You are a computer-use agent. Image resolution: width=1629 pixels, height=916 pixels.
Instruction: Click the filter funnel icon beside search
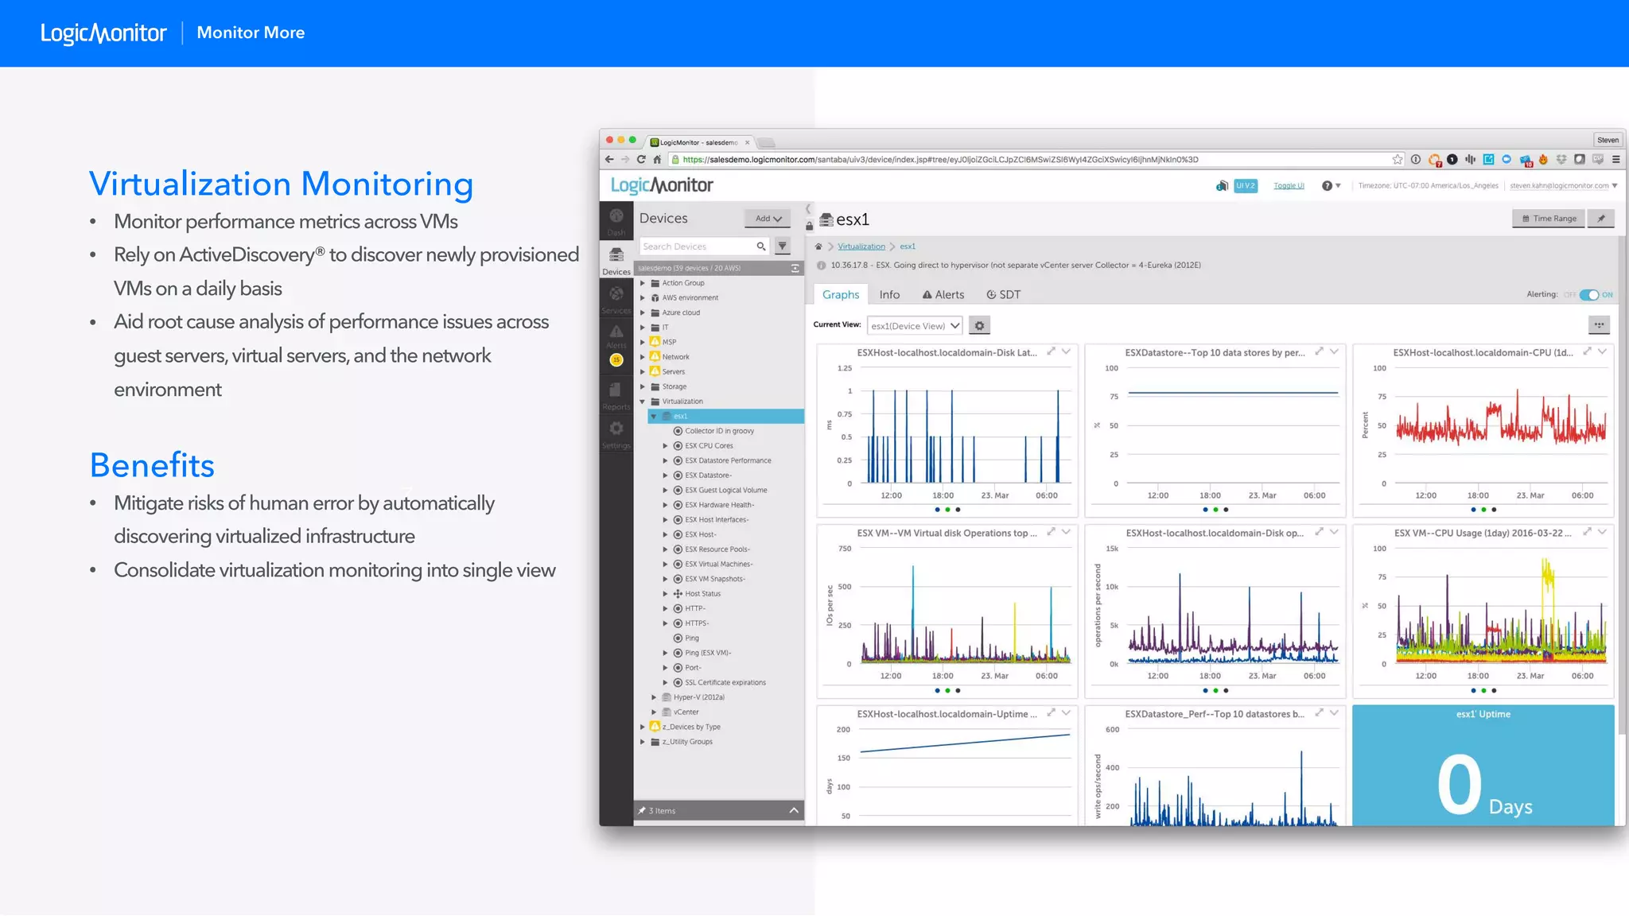point(783,246)
